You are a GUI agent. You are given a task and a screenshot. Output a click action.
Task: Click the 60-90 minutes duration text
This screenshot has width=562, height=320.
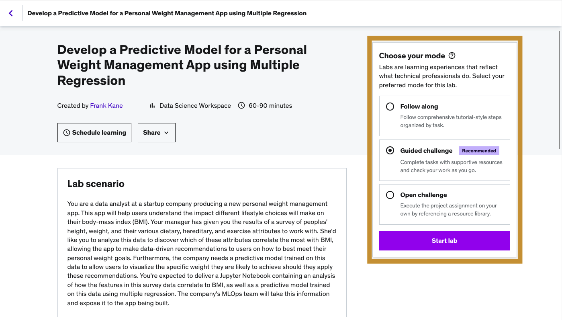tap(270, 106)
